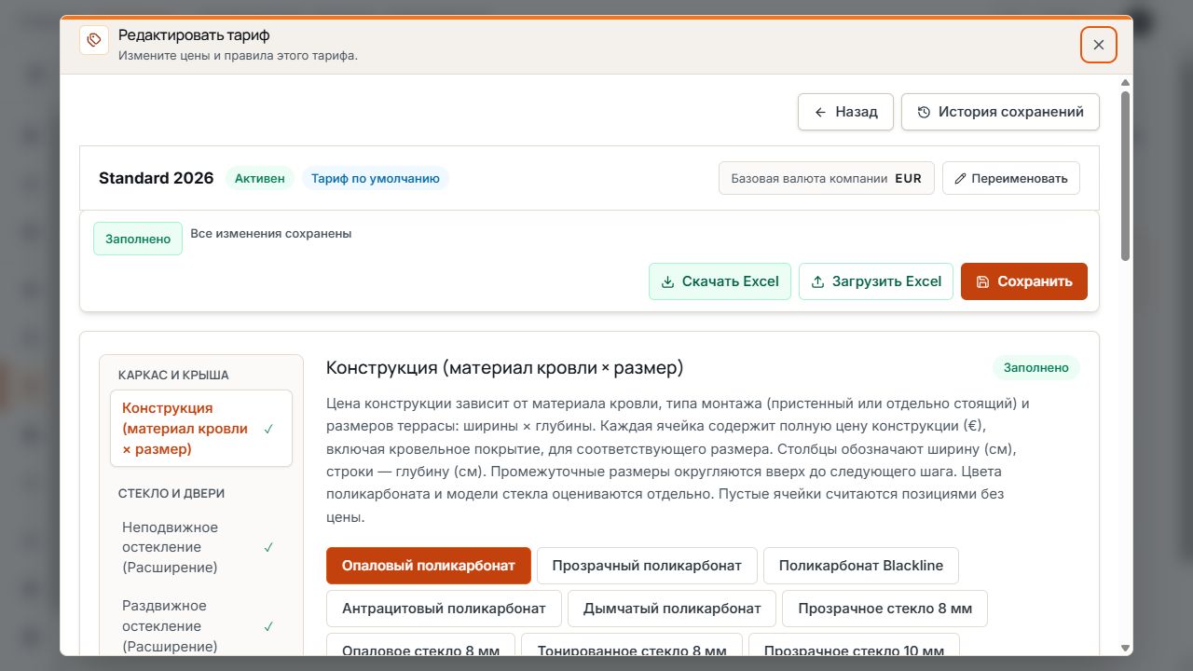Click Переименовать to rename the tariff
The image size is (1193, 671).
click(1011, 178)
